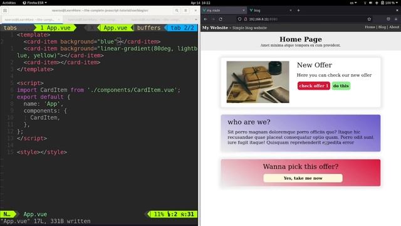The image size is (401, 226).
Task: Click the 'Wanna pick this offer?' heading
Action: pos(301,166)
